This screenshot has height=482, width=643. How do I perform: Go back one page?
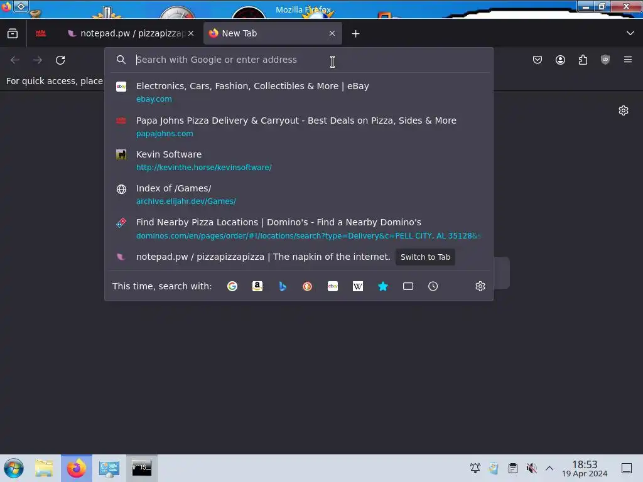pos(15,60)
